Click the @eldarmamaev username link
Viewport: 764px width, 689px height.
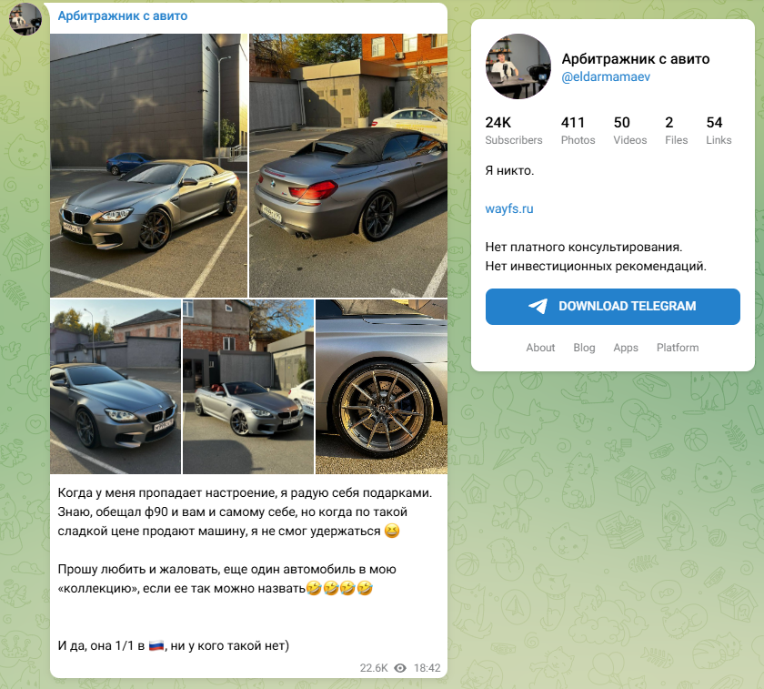click(606, 76)
